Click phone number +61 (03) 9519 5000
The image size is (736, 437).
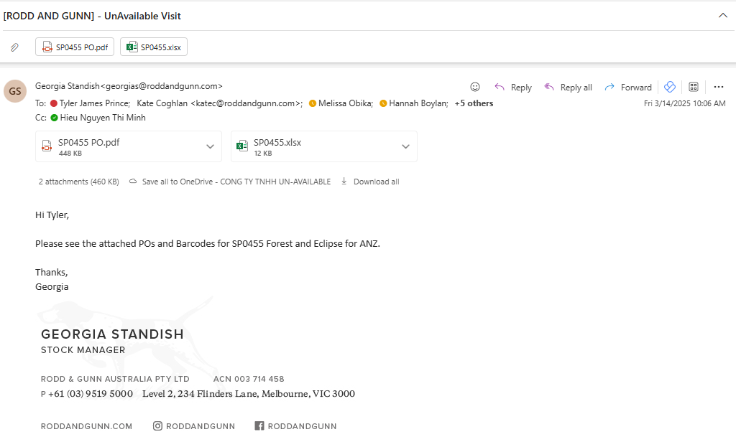[x=91, y=394]
